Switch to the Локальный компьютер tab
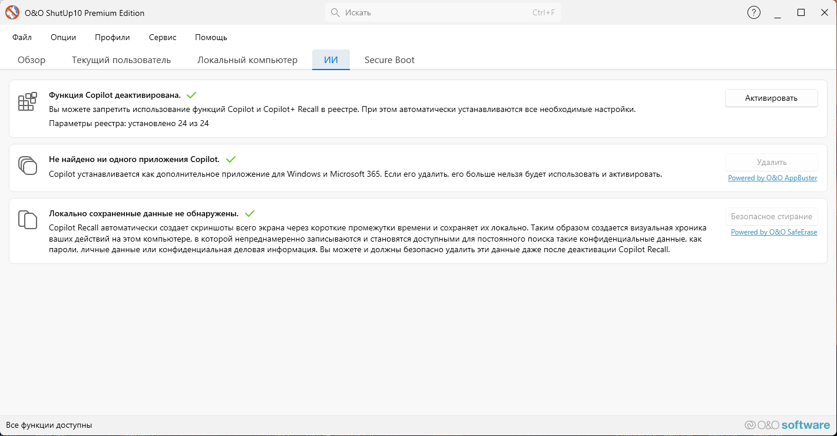837x436 pixels. pos(247,60)
